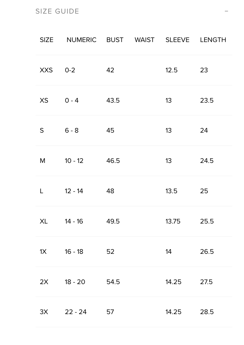
Task: Select the M size row label
Action: coord(43,161)
